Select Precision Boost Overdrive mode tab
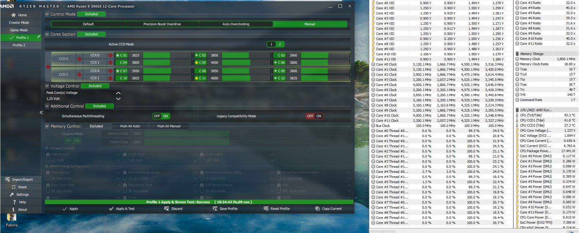Image resolution: width=579 pixels, height=233 pixels. point(162,24)
